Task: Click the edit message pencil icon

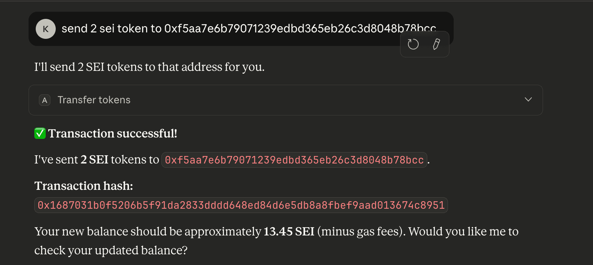Action: pyautogui.click(x=436, y=44)
